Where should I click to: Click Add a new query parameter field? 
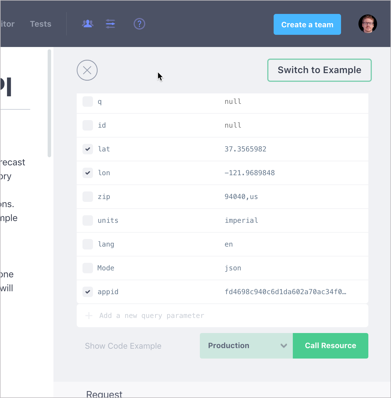click(x=223, y=316)
